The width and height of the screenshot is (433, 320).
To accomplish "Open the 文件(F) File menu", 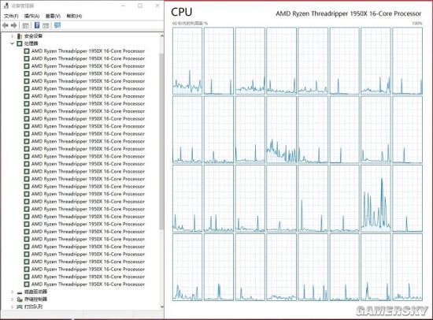I will click(x=11, y=16).
